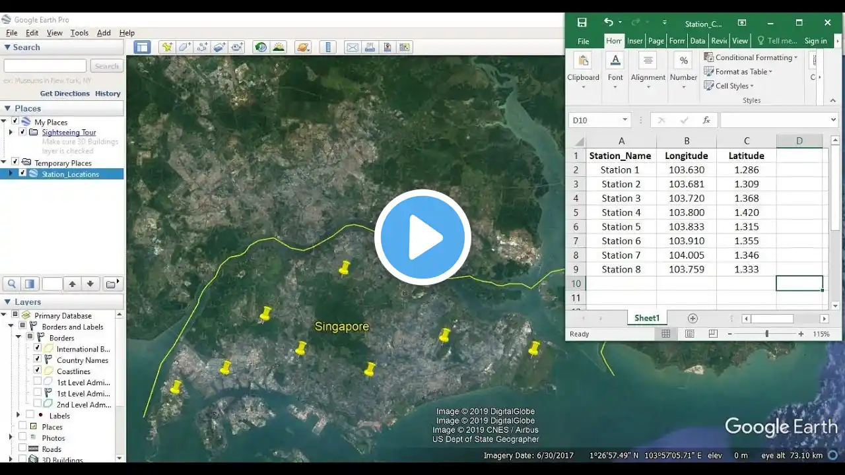Screen dimensions: 845x475
Task: Click the zoom in plus button in Excel
Action: tap(801, 334)
